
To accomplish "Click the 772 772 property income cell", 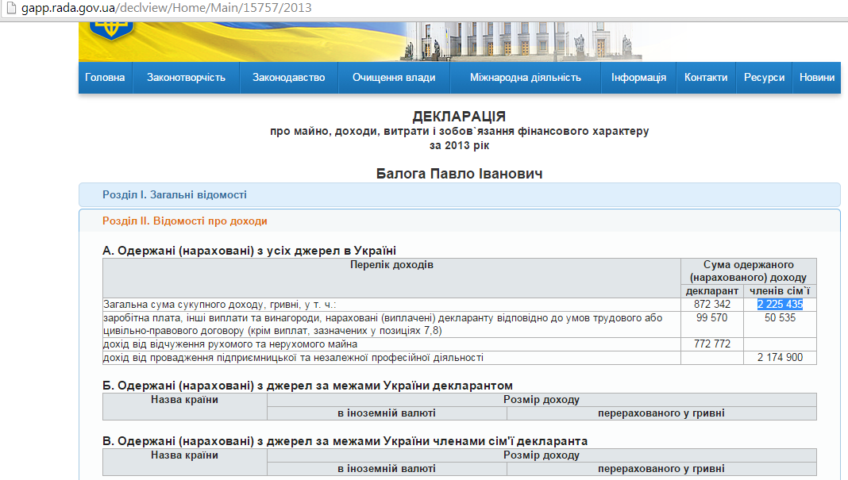I will tap(711, 344).
